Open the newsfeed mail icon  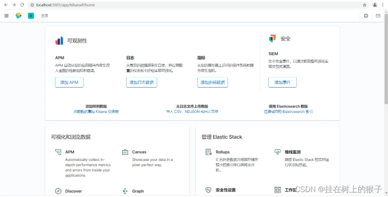(x=378, y=16)
